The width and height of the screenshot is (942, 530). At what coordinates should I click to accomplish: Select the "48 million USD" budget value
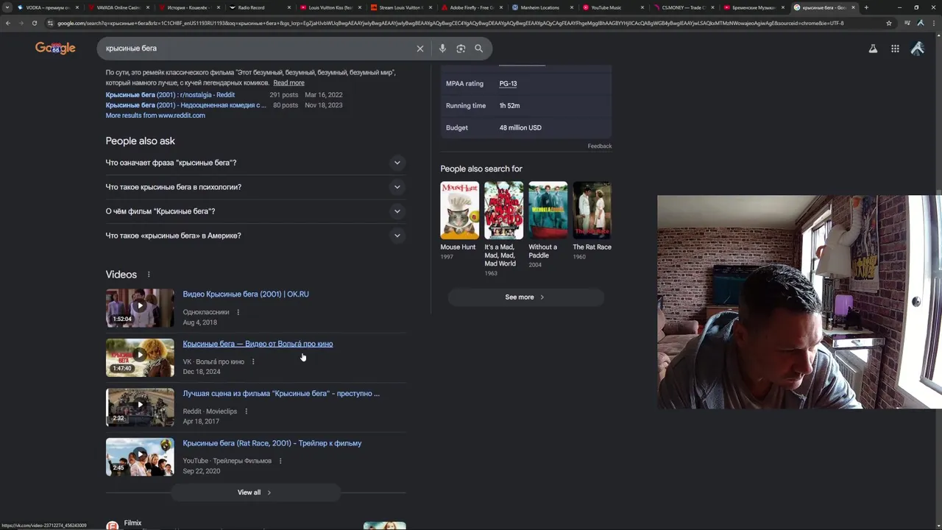(x=520, y=127)
